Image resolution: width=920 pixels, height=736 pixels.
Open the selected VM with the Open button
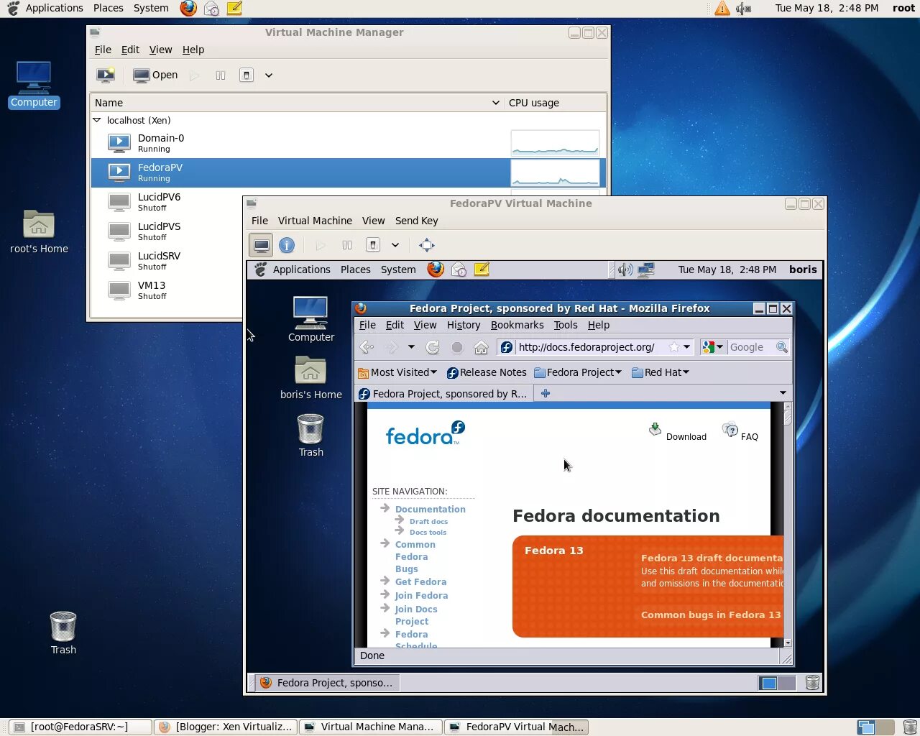(155, 75)
